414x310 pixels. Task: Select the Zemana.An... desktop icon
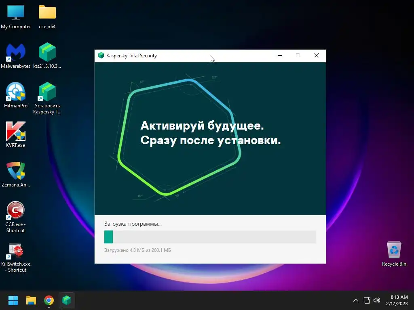point(16,174)
